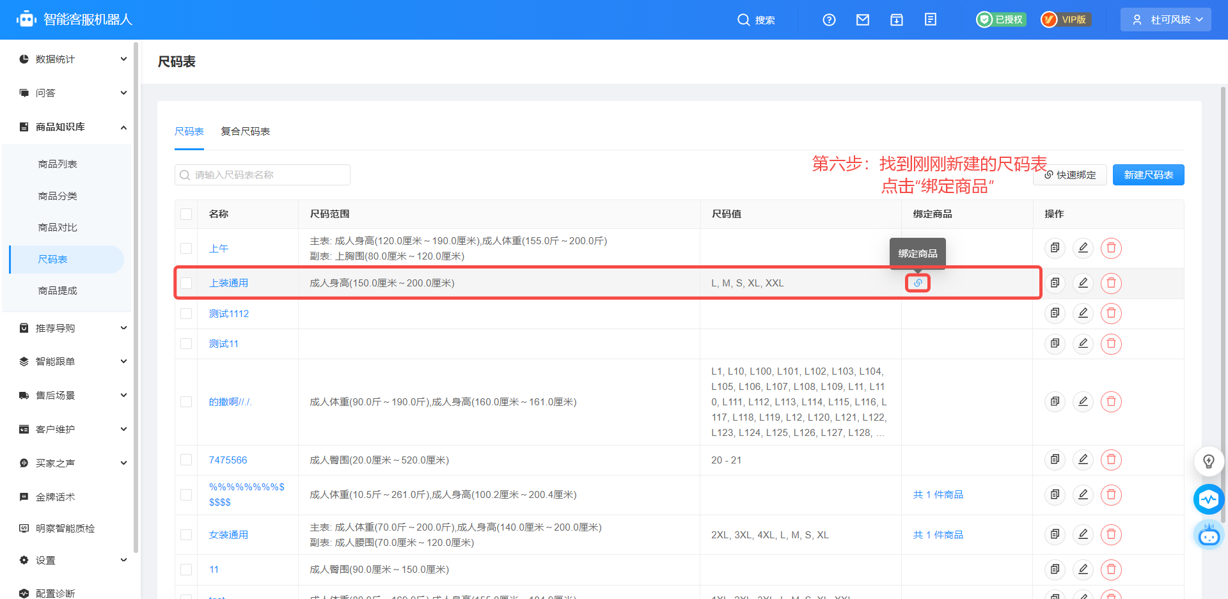Open 金牌话术 in the sidebar
The image size is (1228, 599).
tap(55, 497)
